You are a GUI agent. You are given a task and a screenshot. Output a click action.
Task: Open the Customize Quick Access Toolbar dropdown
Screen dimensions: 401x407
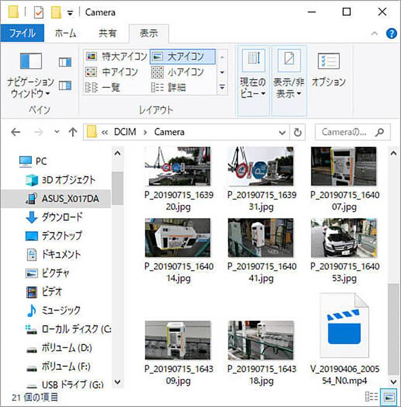[70, 13]
